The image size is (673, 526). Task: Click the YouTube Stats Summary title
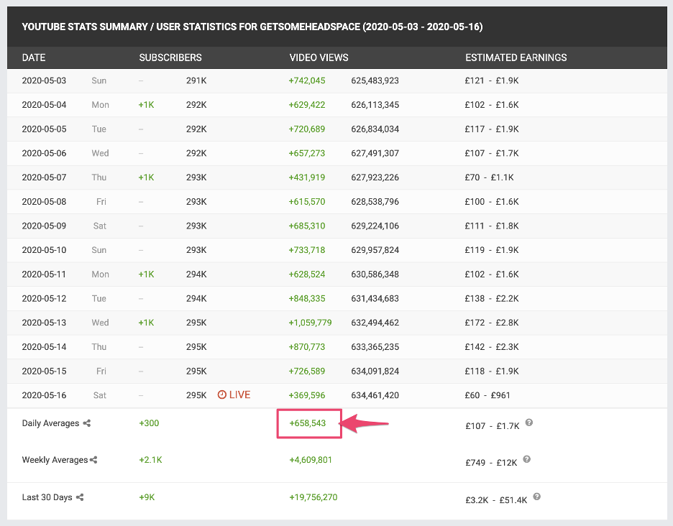(252, 27)
